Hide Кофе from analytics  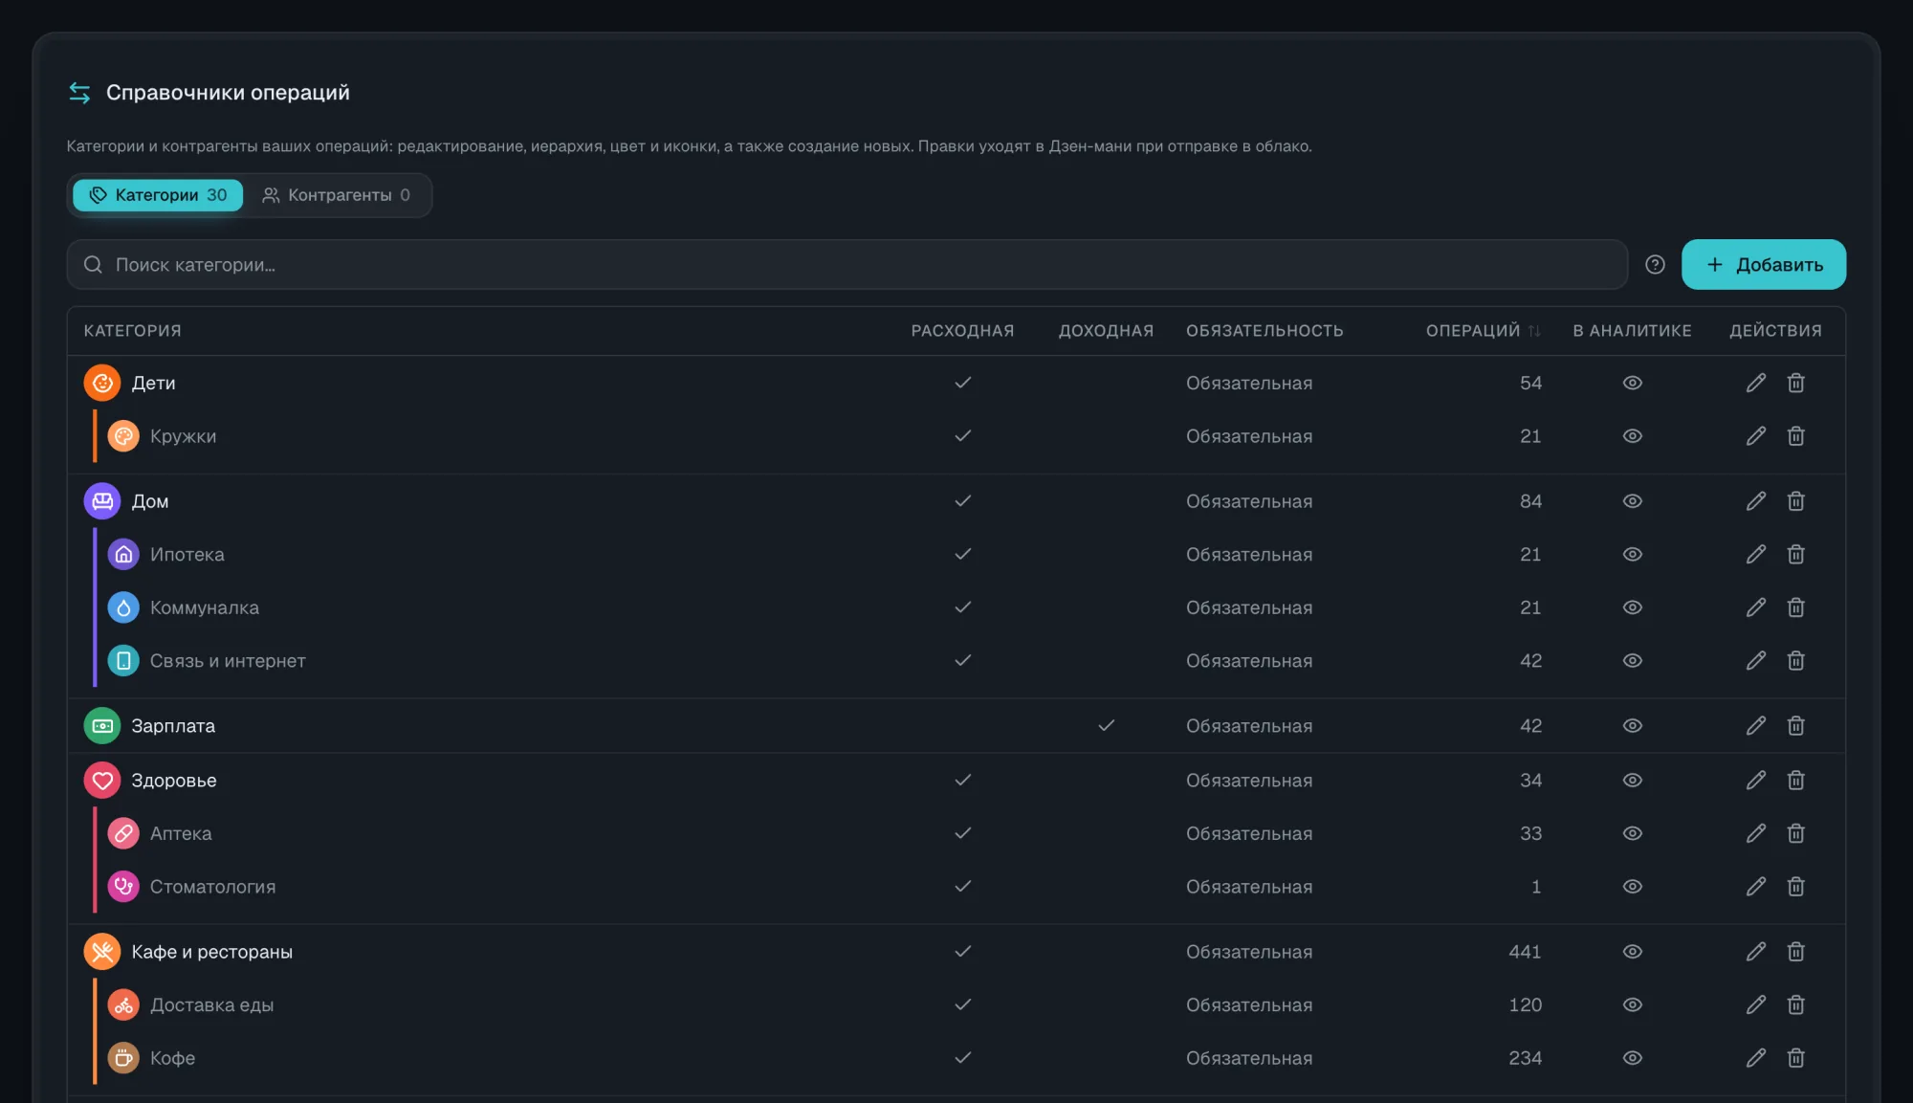pos(1632,1058)
